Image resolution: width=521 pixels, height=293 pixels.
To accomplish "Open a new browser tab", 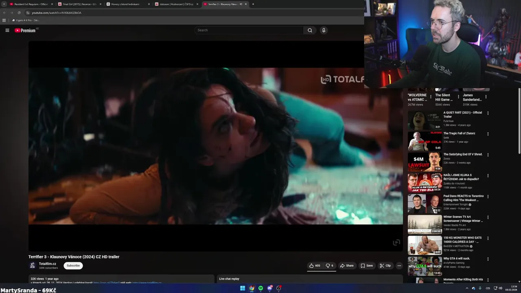I will 253,4.
